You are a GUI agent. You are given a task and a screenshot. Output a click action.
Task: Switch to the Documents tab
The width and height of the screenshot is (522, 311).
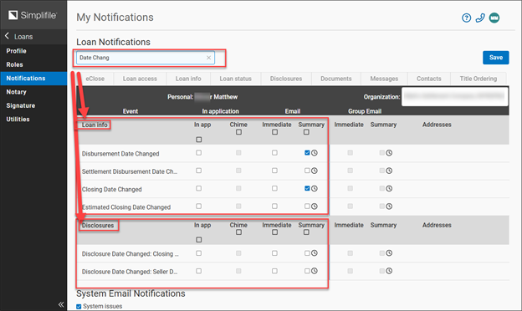tap(336, 79)
